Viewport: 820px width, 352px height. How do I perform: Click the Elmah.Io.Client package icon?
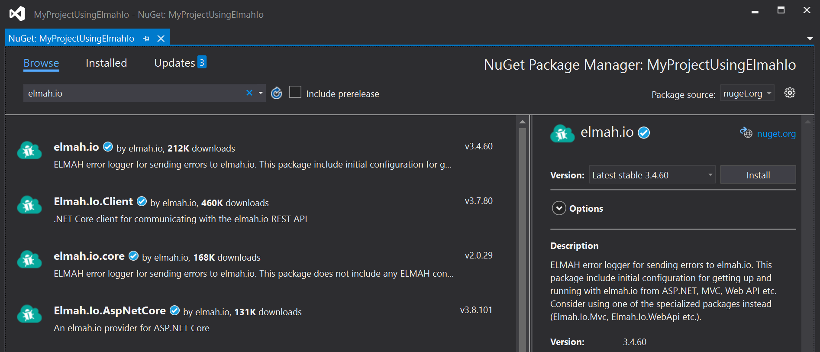(x=29, y=205)
